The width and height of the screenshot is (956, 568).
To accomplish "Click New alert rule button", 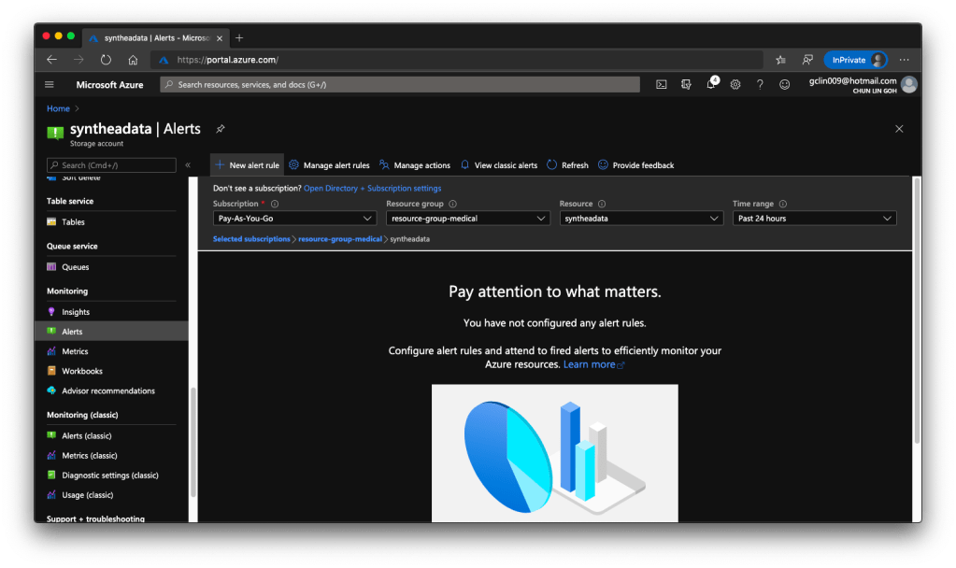I will (247, 165).
